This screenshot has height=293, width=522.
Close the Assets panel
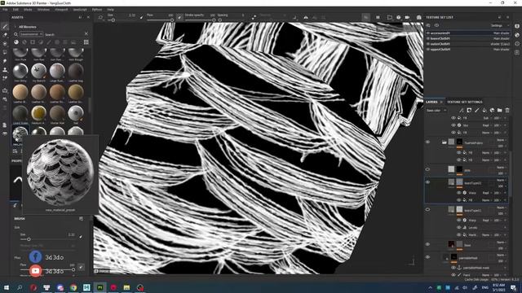[88, 17]
